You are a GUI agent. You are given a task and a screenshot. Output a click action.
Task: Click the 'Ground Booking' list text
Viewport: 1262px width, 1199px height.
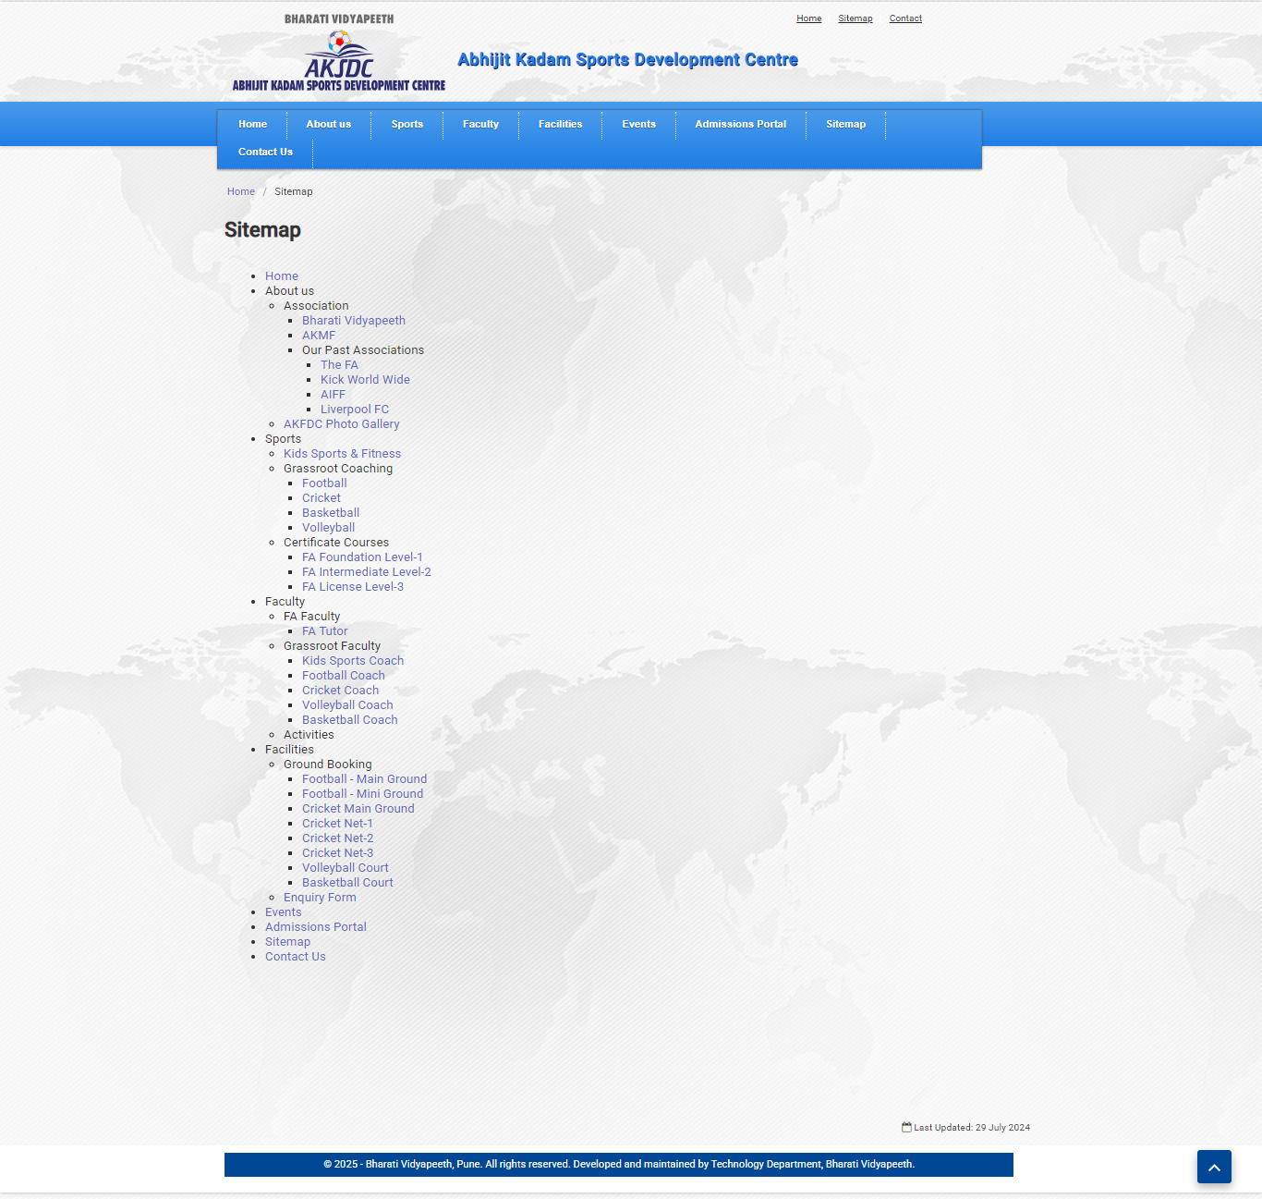pyautogui.click(x=328, y=765)
